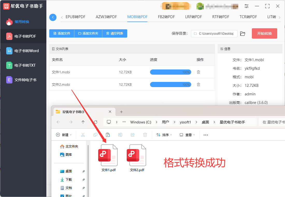
Task: Click 桌面 breadcrumb in address bar
Action: [205, 122]
